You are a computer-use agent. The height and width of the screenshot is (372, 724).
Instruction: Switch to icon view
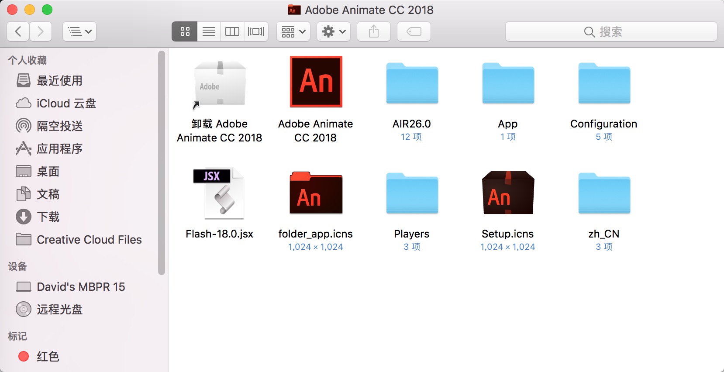pyautogui.click(x=185, y=31)
